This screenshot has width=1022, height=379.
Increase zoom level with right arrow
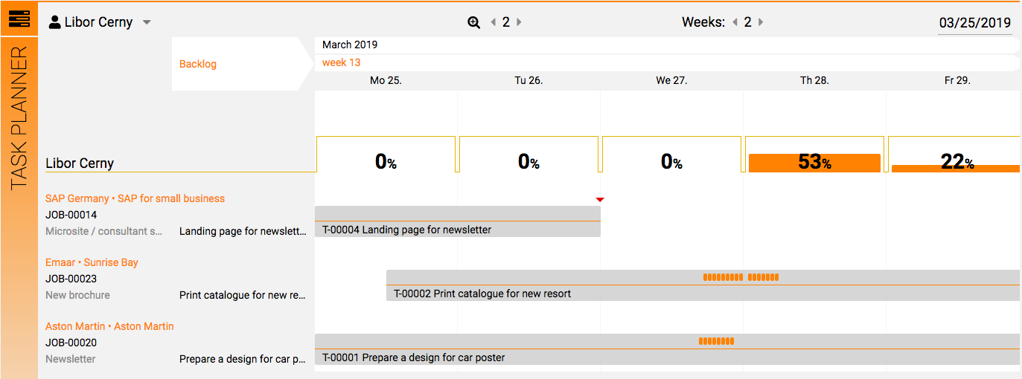coord(519,22)
